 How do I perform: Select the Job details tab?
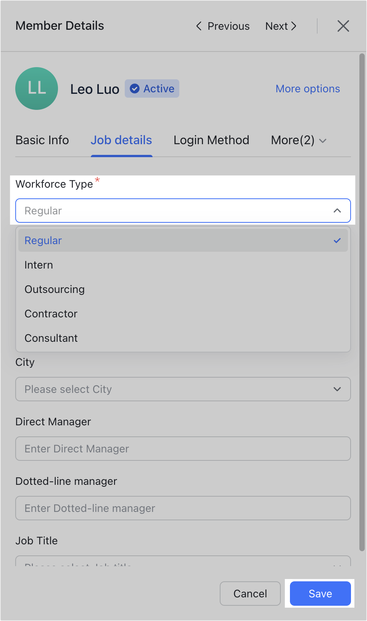pyautogui.click(x=121, y=140)
